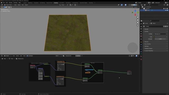Screen dimensions: 169x95
Task: Open the File menu
Action: (x=4, y=3)
